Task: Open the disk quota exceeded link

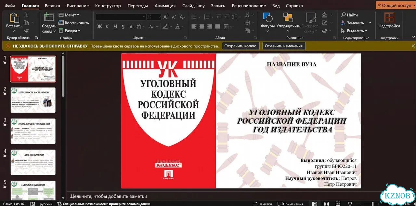Action: pyautogui.click(x=154, y=46)
